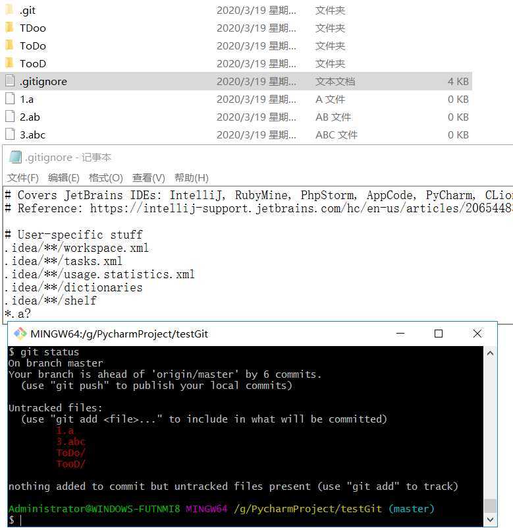The height and width of the screenshot is (530, 513).
Task: Open the 编辑(E) menu in Notepad
Action: pyautogui.click(x=64, y=178)
